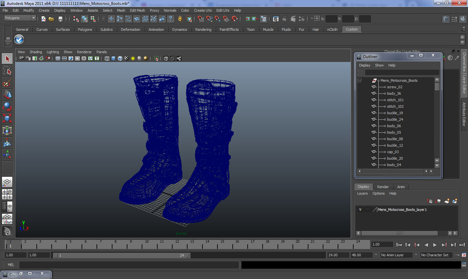Image resolution: width=468 pixels, height=279 pixels.
Task: Select the Scale tool cube icon
Action: pos(7,118)
